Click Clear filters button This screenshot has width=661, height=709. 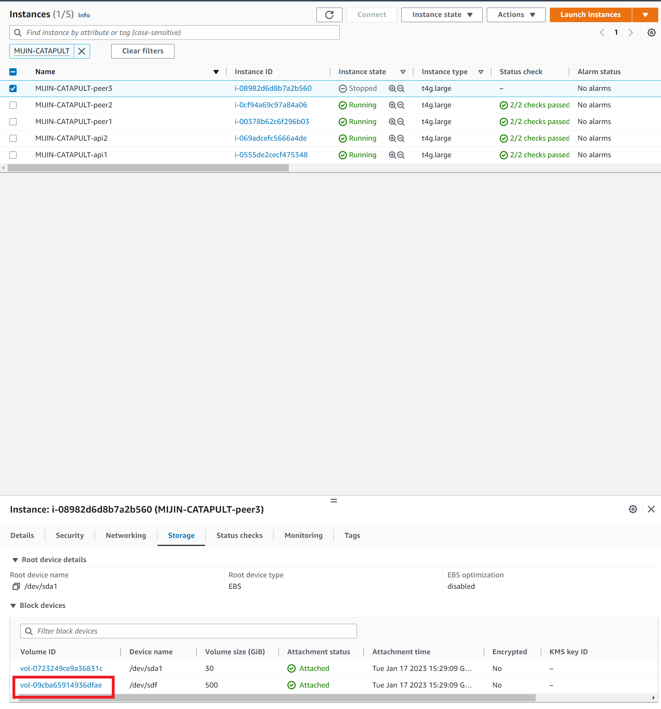(143, 51)
